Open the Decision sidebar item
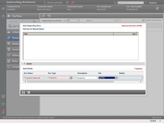 pos(13,44)
